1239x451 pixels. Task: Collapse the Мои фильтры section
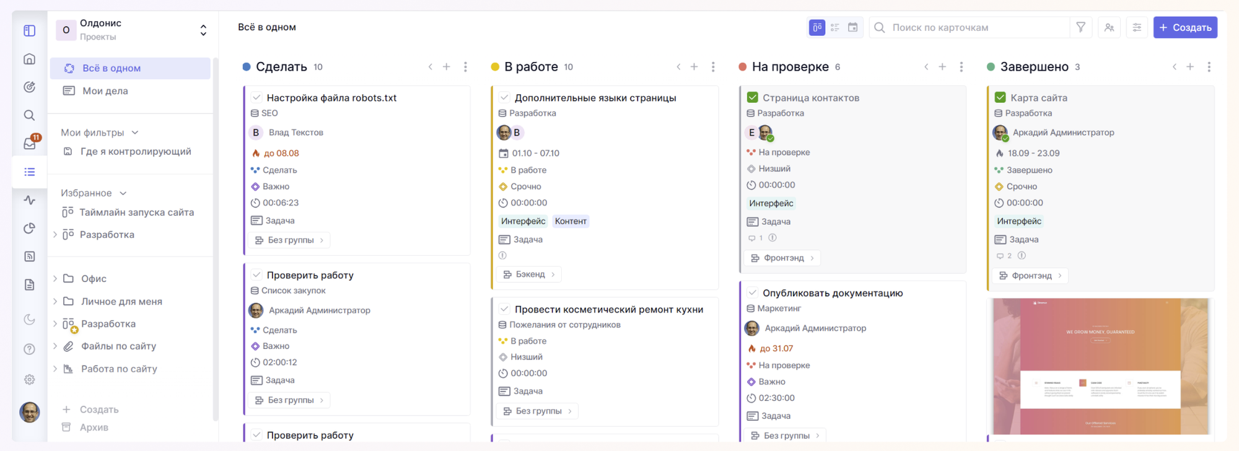[135, 133]
